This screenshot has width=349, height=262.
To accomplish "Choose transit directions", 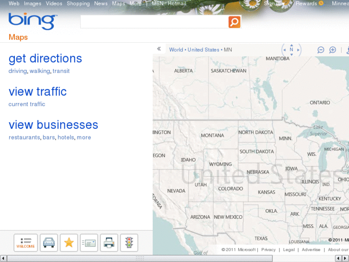I will pyautogui.click(x=61, y=71).
